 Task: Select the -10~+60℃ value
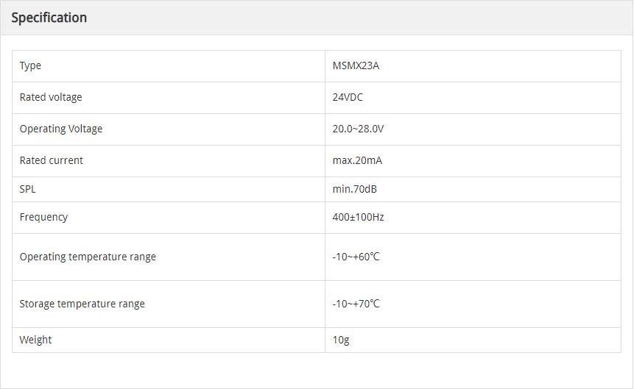pyautogui.click(x=356, y=257)
